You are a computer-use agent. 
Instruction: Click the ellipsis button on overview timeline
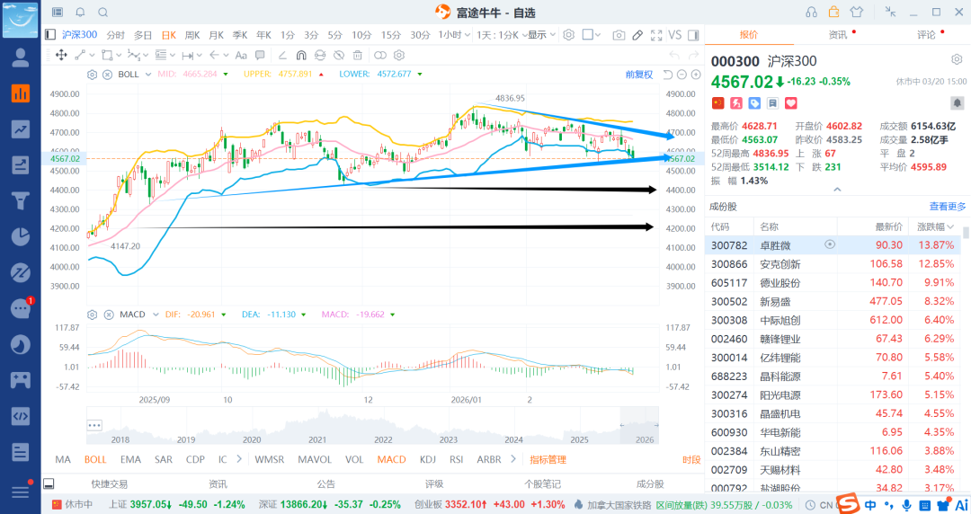point(94,425)
